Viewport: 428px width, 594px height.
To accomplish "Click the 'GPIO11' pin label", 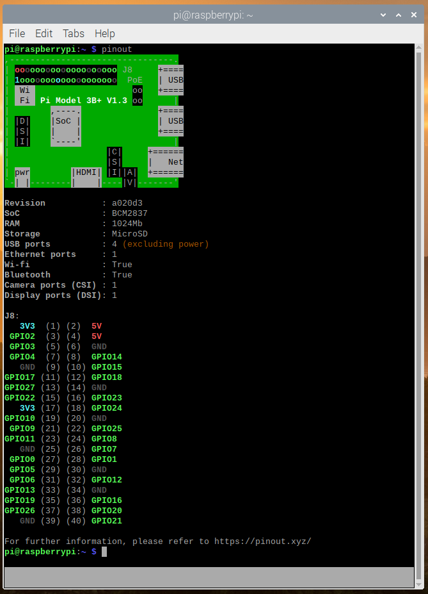I will click(x=20, y=439).
